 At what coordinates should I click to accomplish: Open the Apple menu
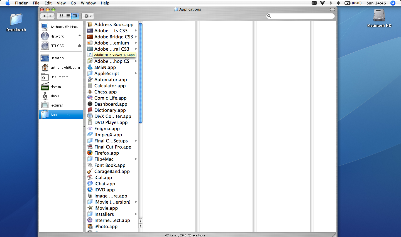(x=8, y=3)
